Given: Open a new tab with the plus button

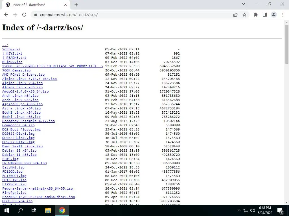Looking at the screenshot, I should click(76, 5).
